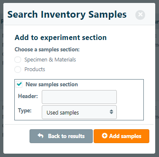Click the Type: field label
This screenshot has width=159, height=157.
tap(25, 111)
